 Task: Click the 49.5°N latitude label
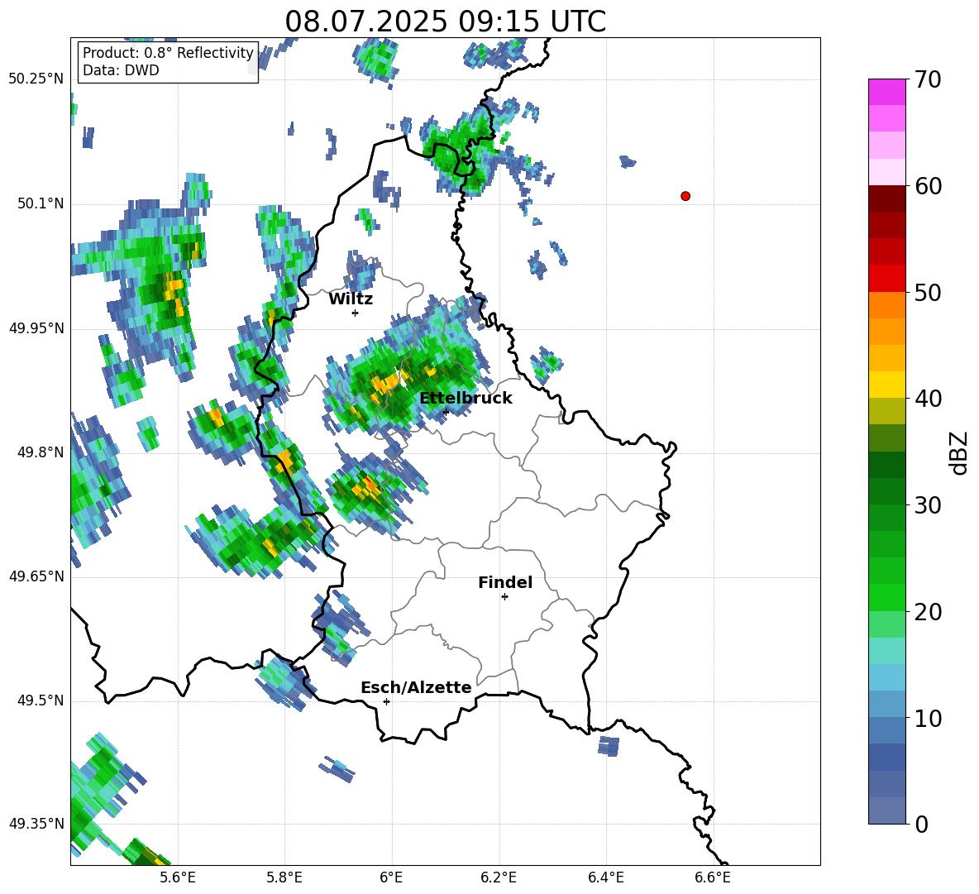pyautogui.click(x=41, y=700)
